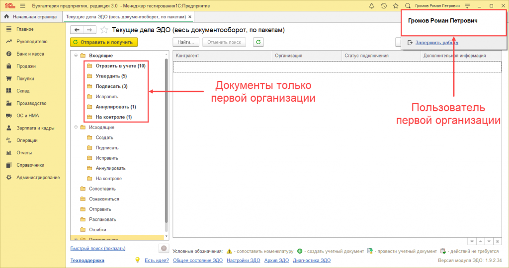Open the notifications bell icon

(372, 6)
